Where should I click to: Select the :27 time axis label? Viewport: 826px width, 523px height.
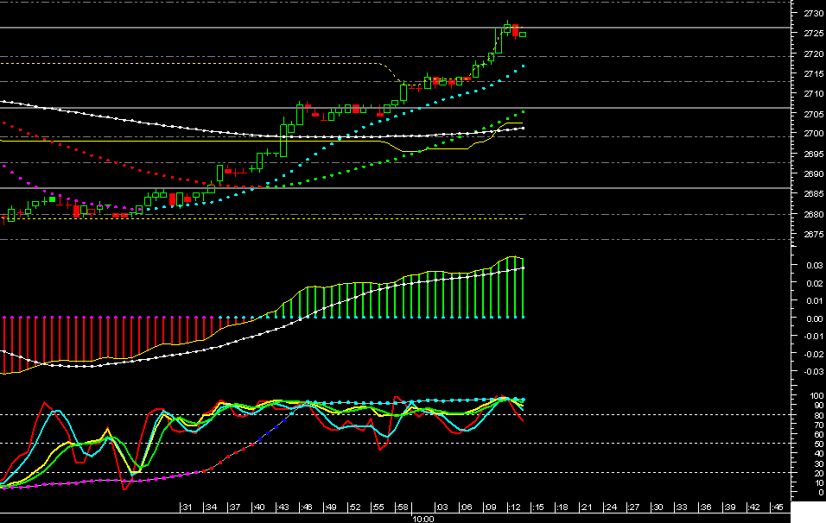[633, 507]
